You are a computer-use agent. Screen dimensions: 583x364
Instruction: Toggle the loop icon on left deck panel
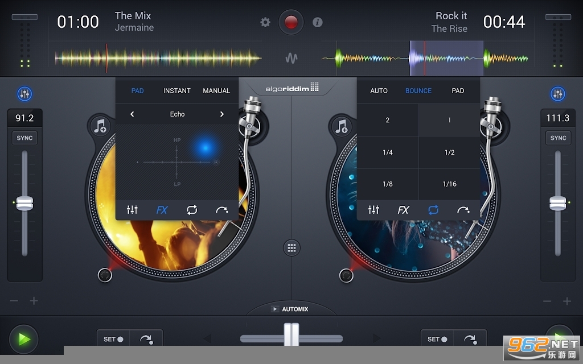coord(192,210)
